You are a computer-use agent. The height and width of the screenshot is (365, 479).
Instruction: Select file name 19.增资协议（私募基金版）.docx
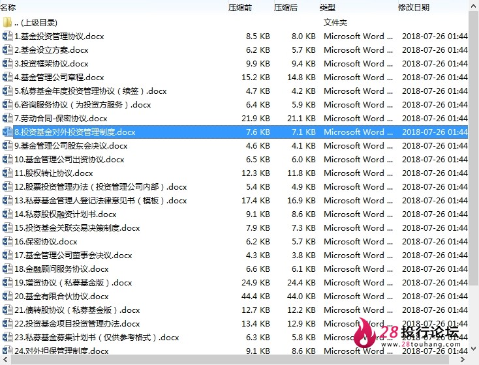point(73,282)
